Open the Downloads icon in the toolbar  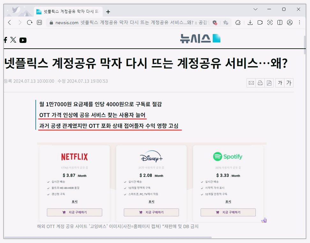tap(250, 23)
